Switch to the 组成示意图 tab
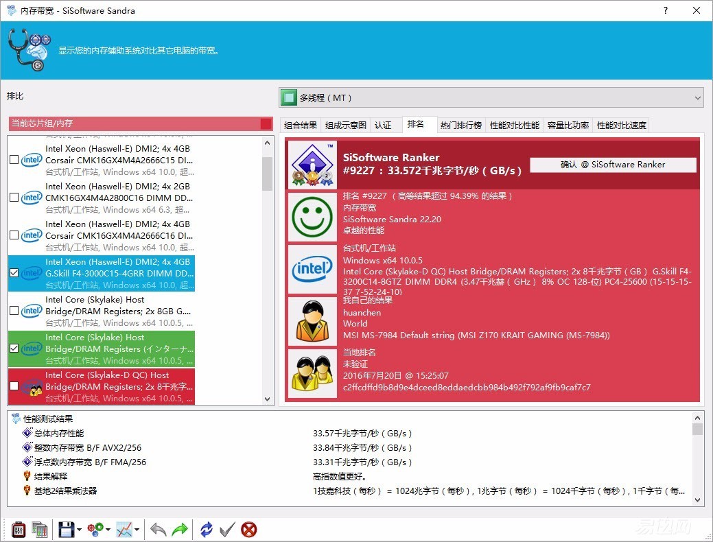 click(346, 125)
